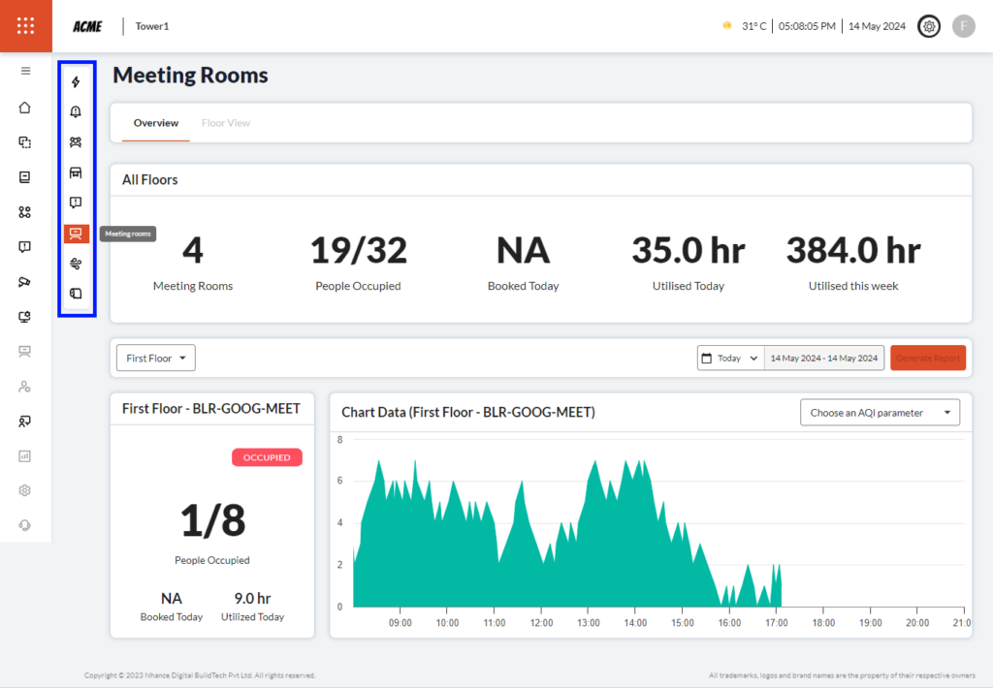Open the air quality wind icon

pos(76,264)
